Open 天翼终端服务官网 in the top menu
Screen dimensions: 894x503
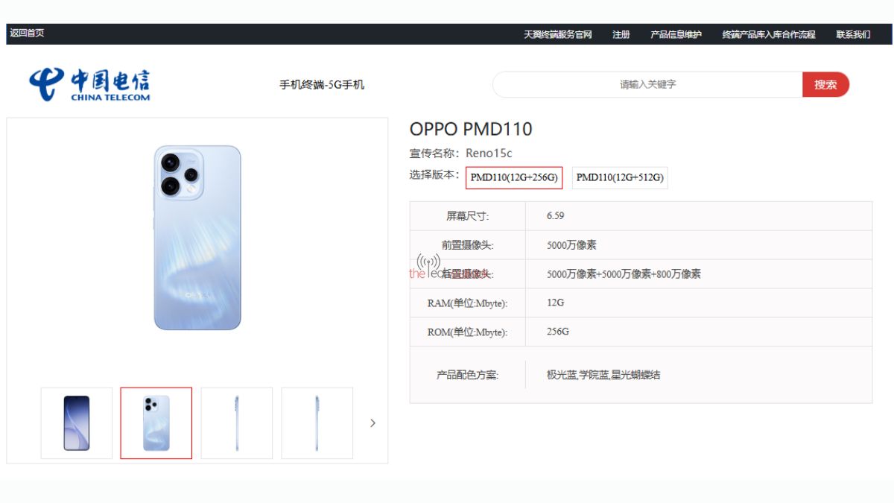[557, 34]
